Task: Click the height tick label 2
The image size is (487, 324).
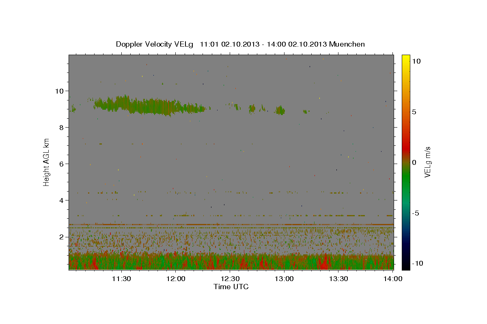Action: click(x=62, y=237)
